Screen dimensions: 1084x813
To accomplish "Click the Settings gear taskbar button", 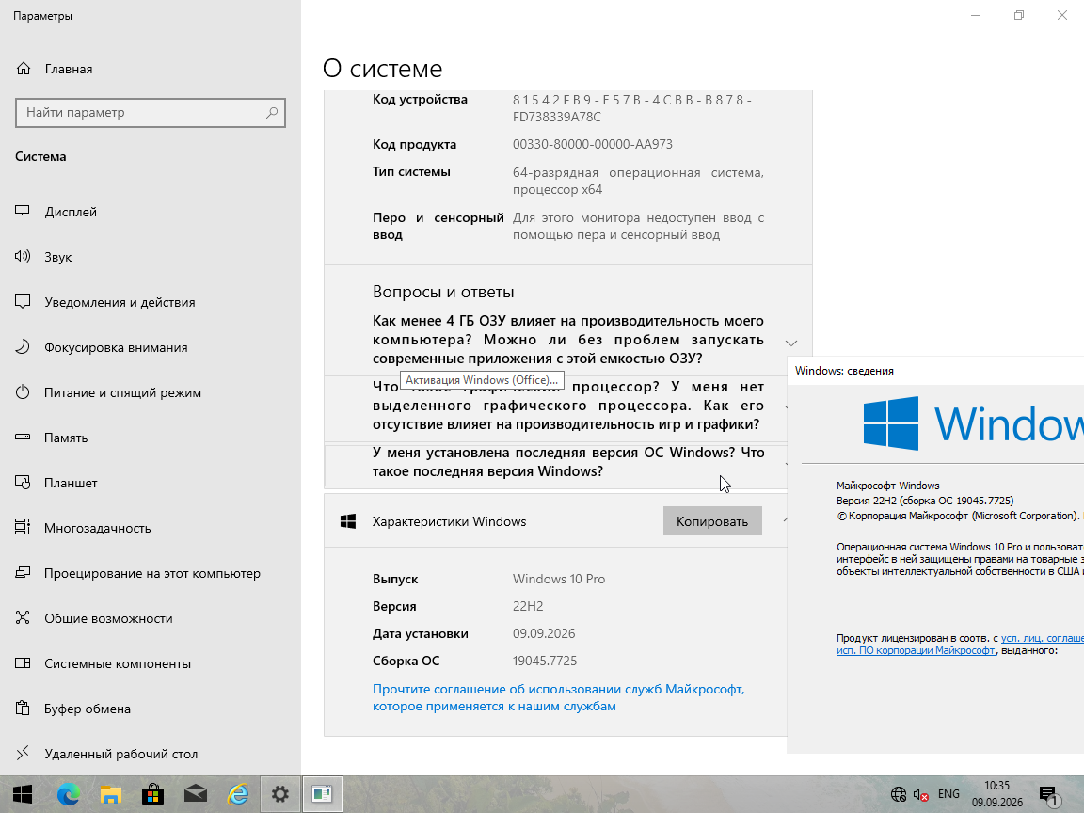I will click(280, 794).
